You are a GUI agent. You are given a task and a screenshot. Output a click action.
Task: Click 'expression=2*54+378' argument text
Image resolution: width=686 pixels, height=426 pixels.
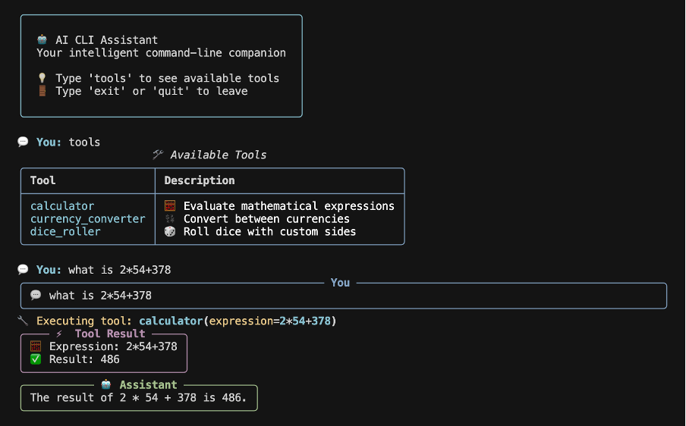[270, 321]
